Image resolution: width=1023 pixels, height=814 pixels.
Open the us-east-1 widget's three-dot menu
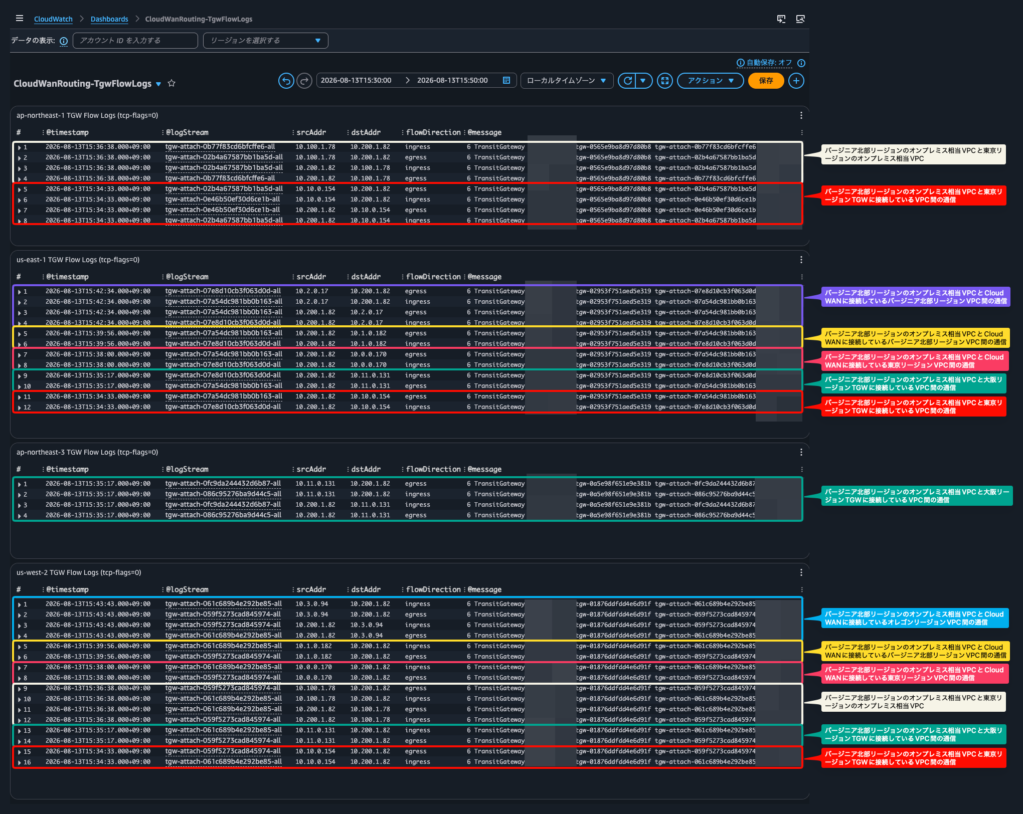pyautogui.click(x=801, y=260)
